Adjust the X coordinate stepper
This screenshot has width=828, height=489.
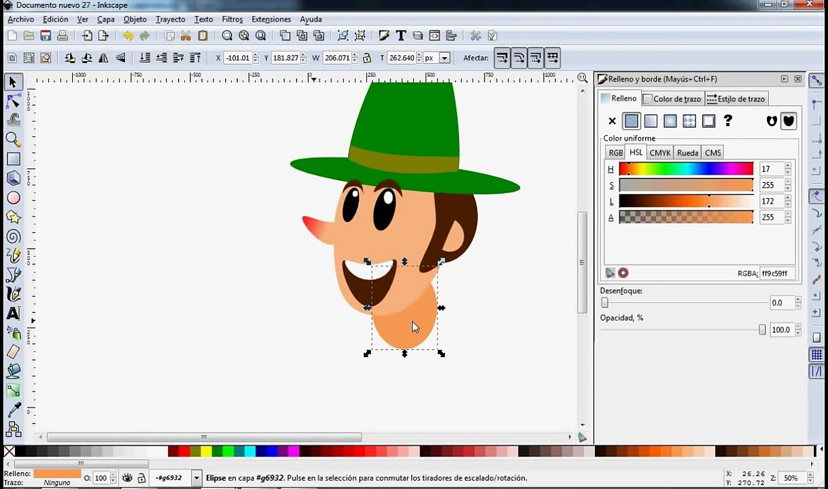256,58
